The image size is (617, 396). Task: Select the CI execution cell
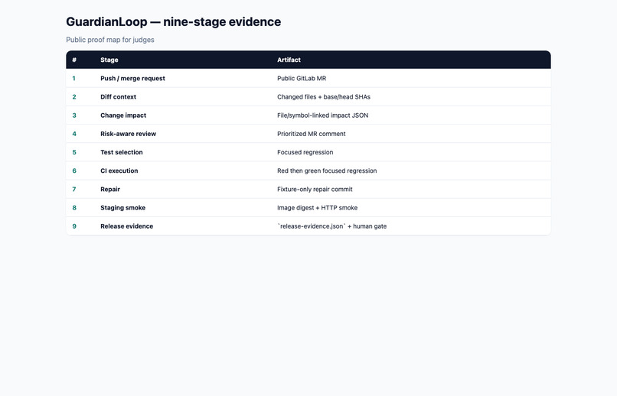pos(119,170)
